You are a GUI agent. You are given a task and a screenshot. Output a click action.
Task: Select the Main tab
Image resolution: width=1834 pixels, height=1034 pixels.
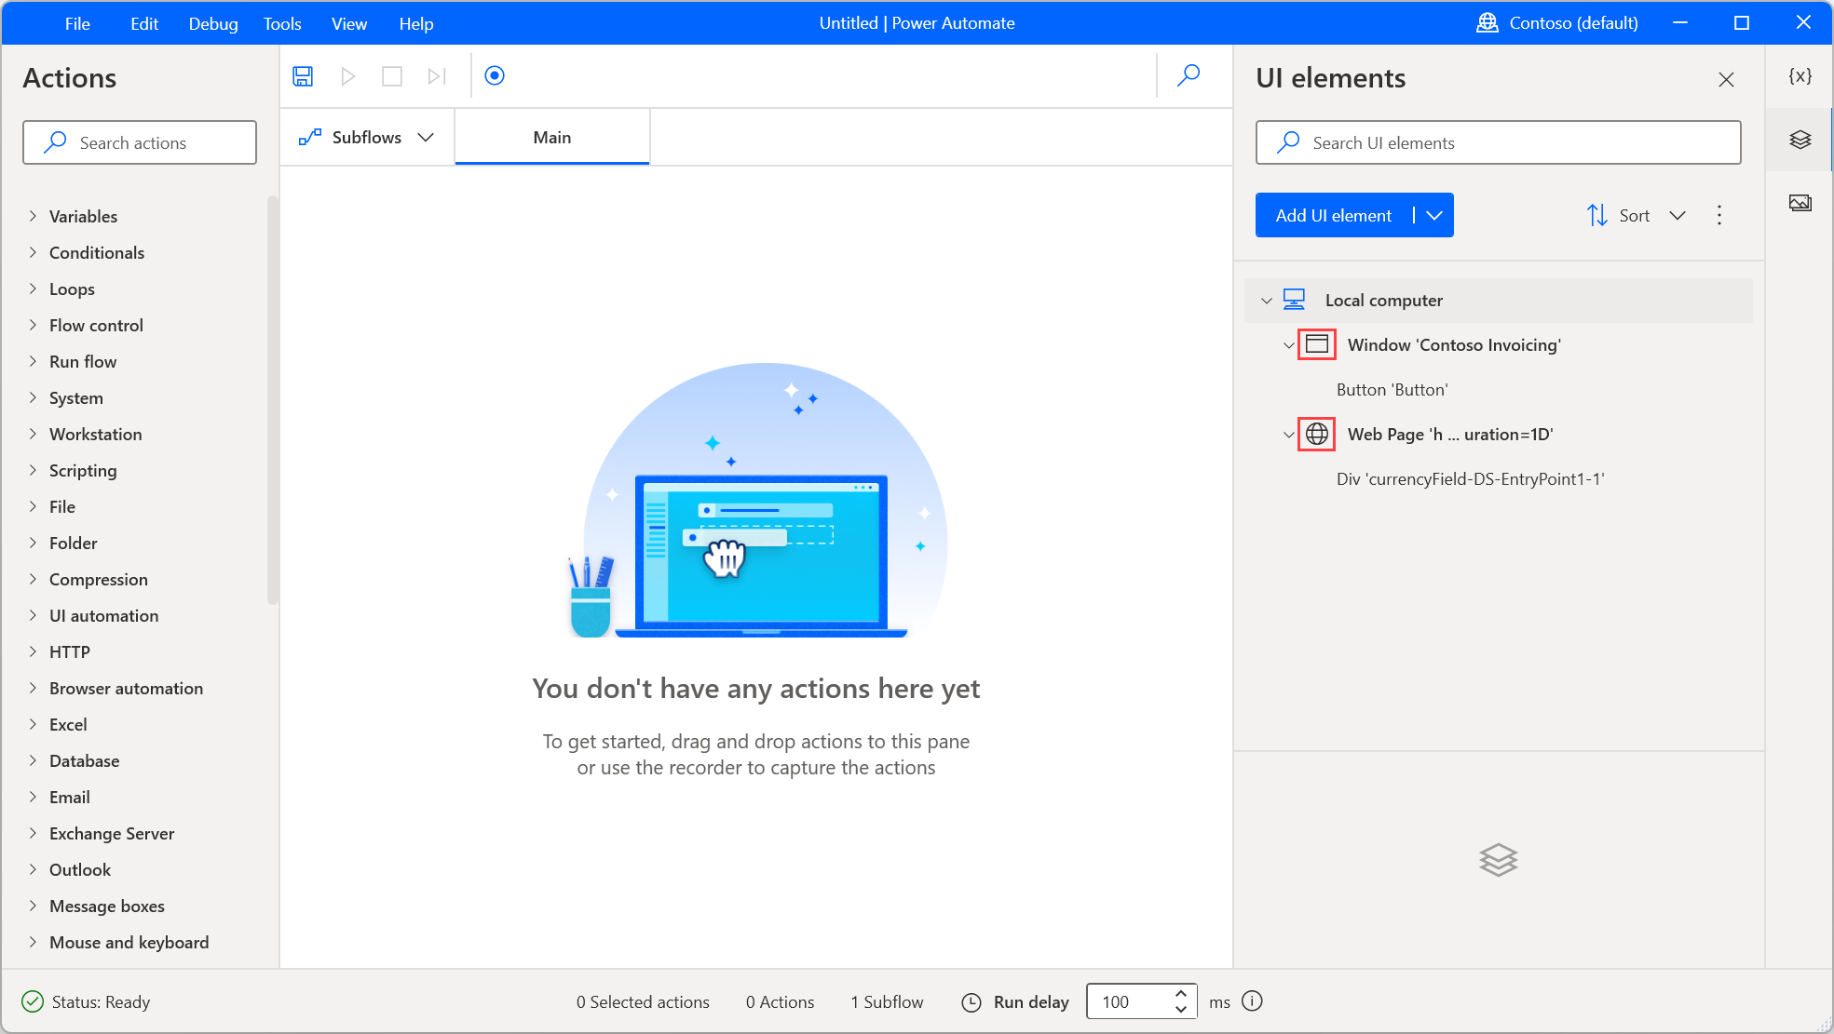point(550,137)
